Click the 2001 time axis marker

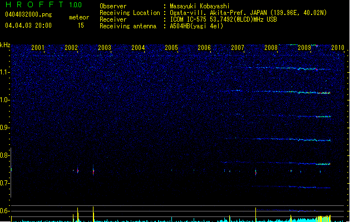(38, 48)
